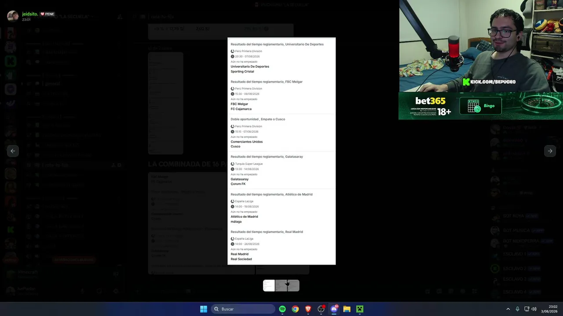
Task: Click the server tag badge beside jeidsito
Action: pos(47,14)
